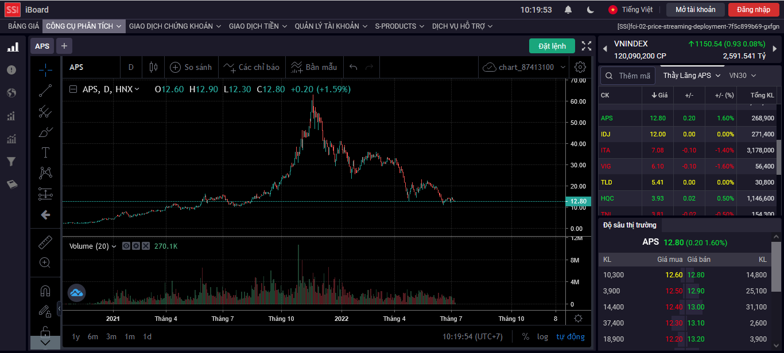
Task: Toggle lock all drawing tools
Action: (x=45, y=332)
